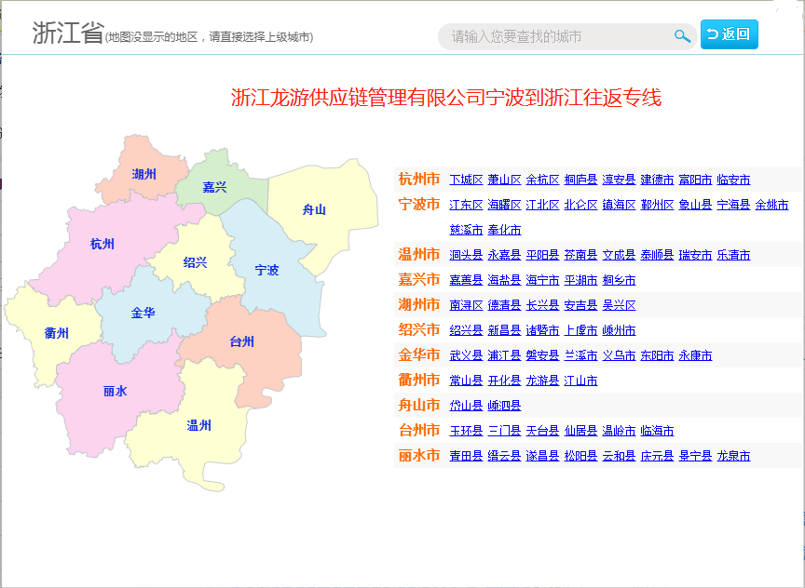Click the 吴兴区 link
Screen dimensions: 805x588
point(619,305)
